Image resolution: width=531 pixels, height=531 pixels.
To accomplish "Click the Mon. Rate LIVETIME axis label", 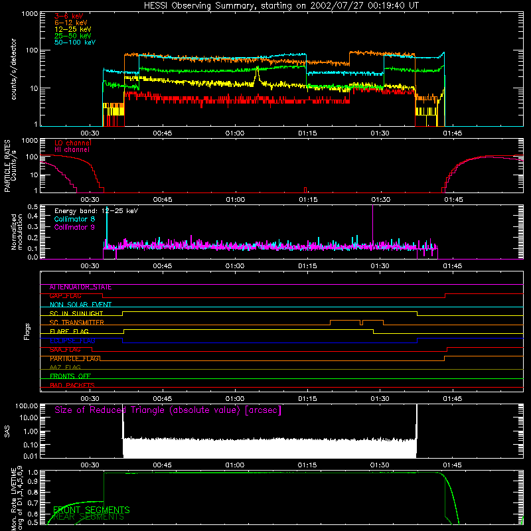I will tap(16, 498).
